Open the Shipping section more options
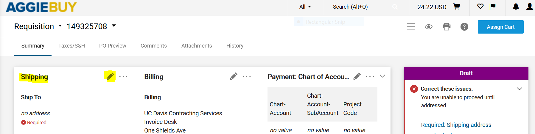This screenshot has width=535, height=134. 123,76
